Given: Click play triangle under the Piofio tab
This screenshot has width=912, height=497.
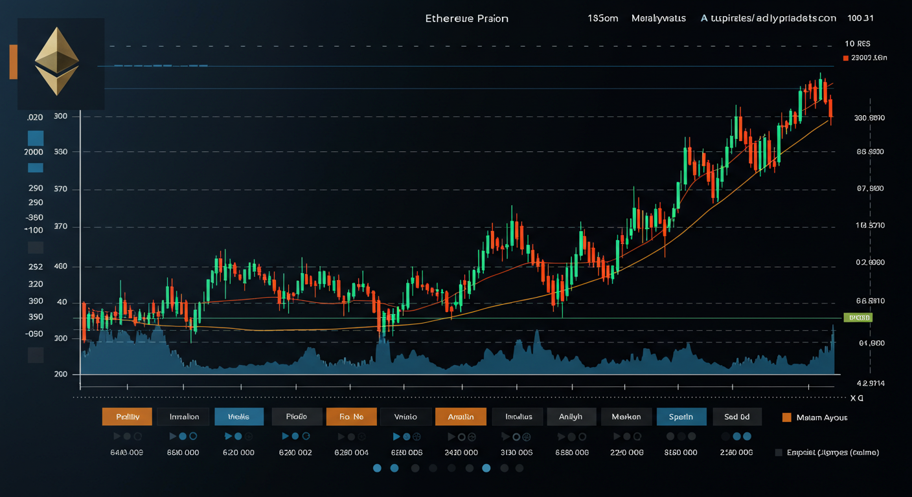Looking at the screenshot, I should click(286, 436).
